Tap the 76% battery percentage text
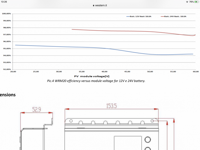This screenshot has height=150, width=200. click(191, 2)
